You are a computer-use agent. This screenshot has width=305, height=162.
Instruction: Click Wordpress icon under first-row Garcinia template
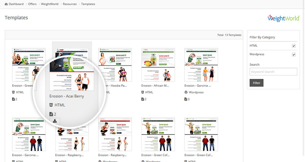tap(186, 92)
